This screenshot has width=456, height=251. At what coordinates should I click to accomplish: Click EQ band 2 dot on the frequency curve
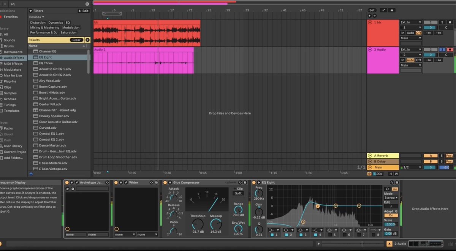[318, 206]
